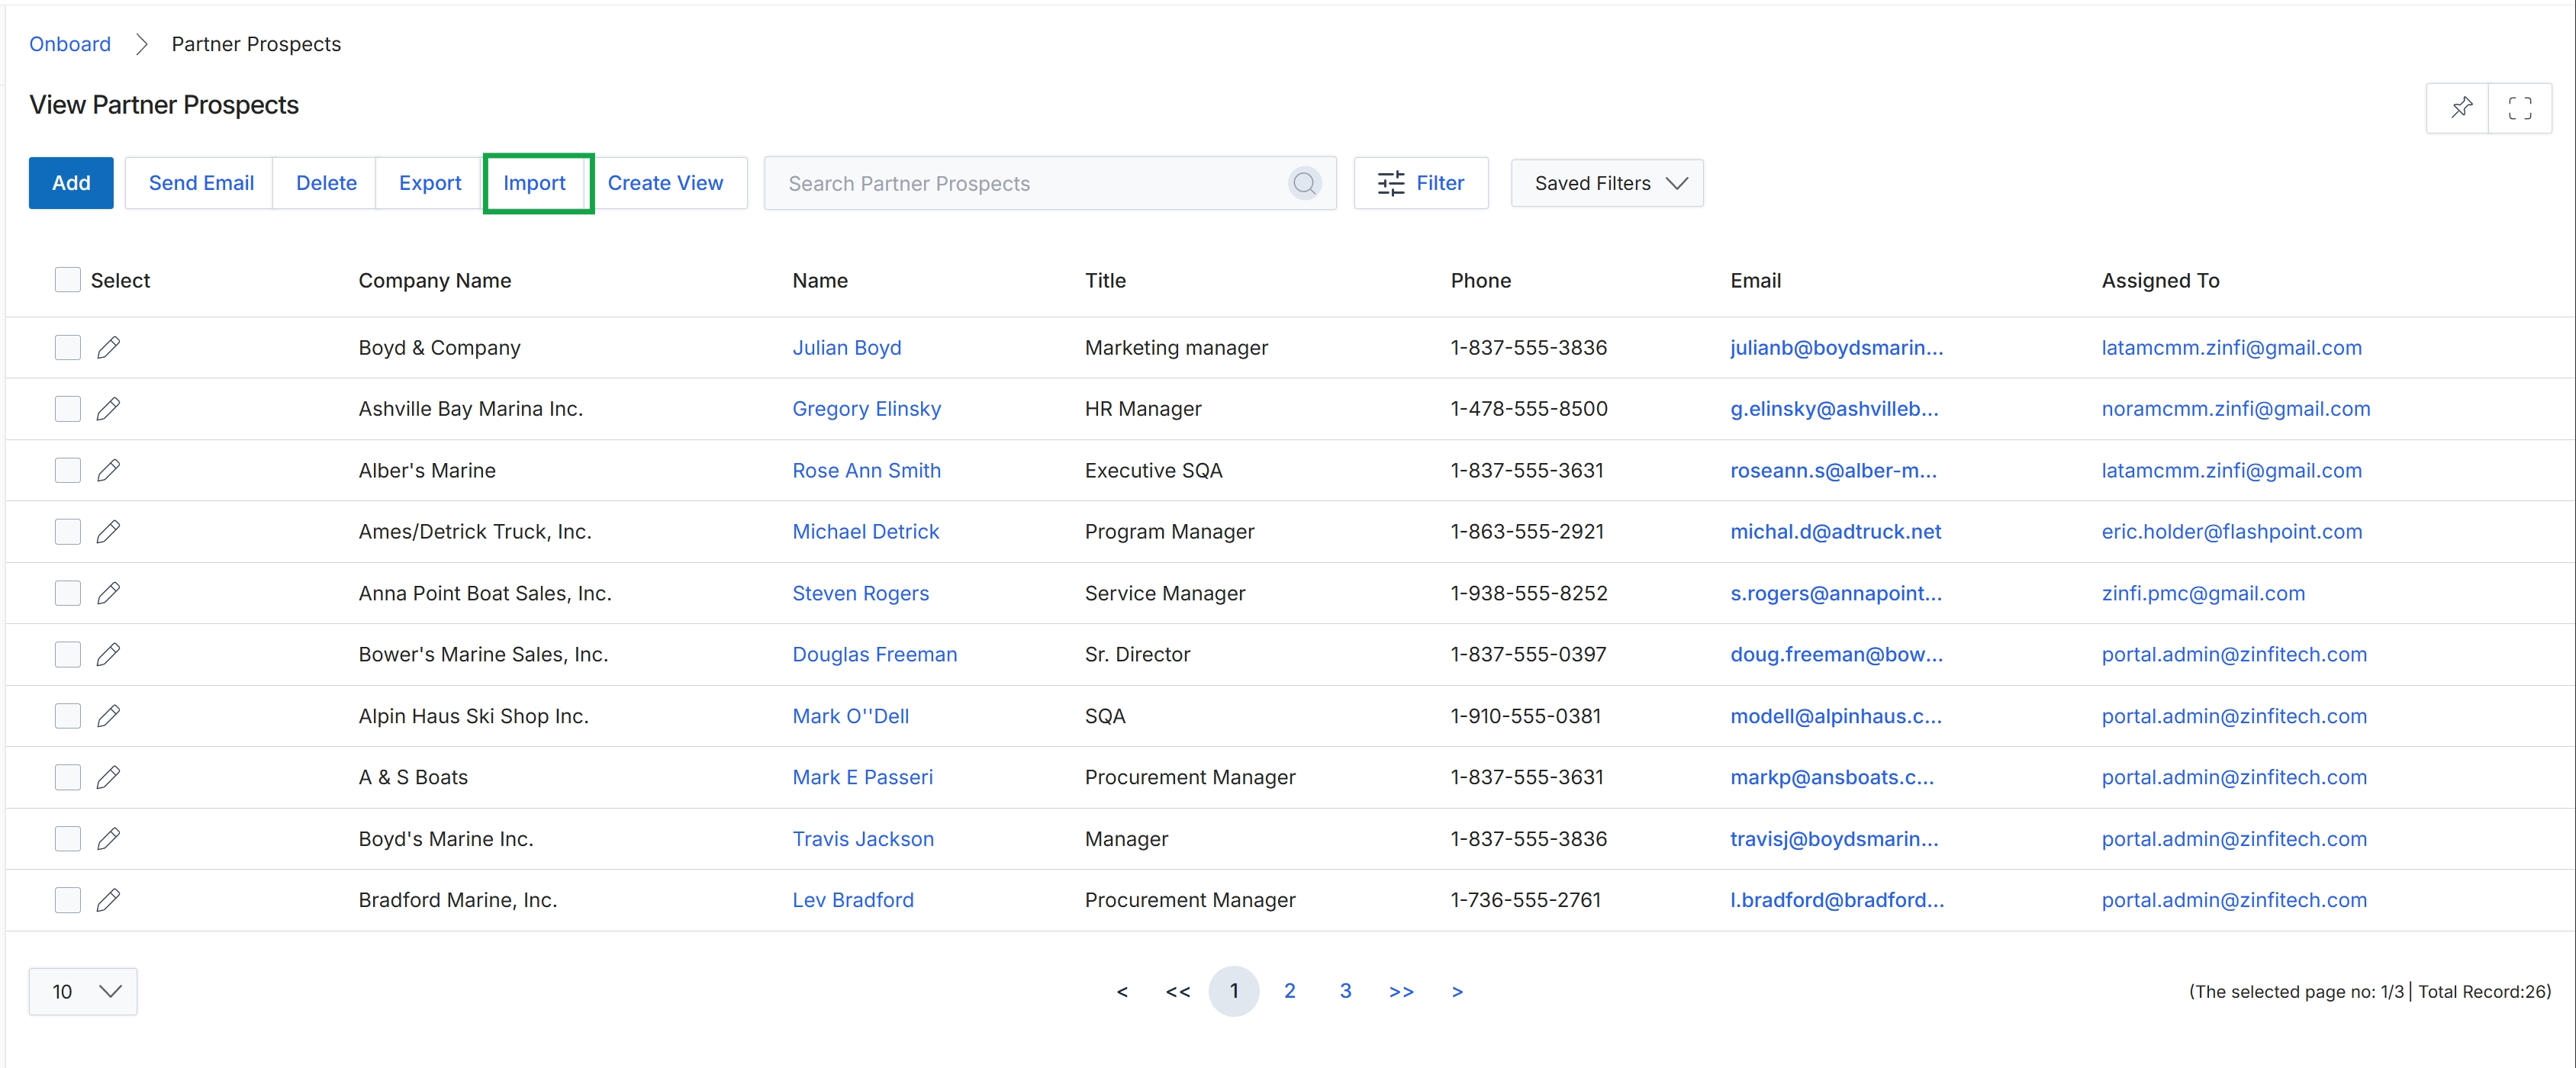Edit Alber's Marine row pencil icon
The height and width of the screenshot is (1068, 2576).
click(108, 470)
